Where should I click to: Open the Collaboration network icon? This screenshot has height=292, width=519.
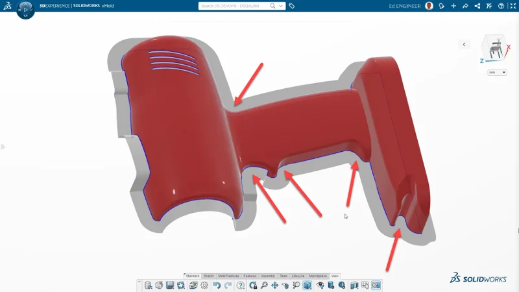tap(477, 6)
